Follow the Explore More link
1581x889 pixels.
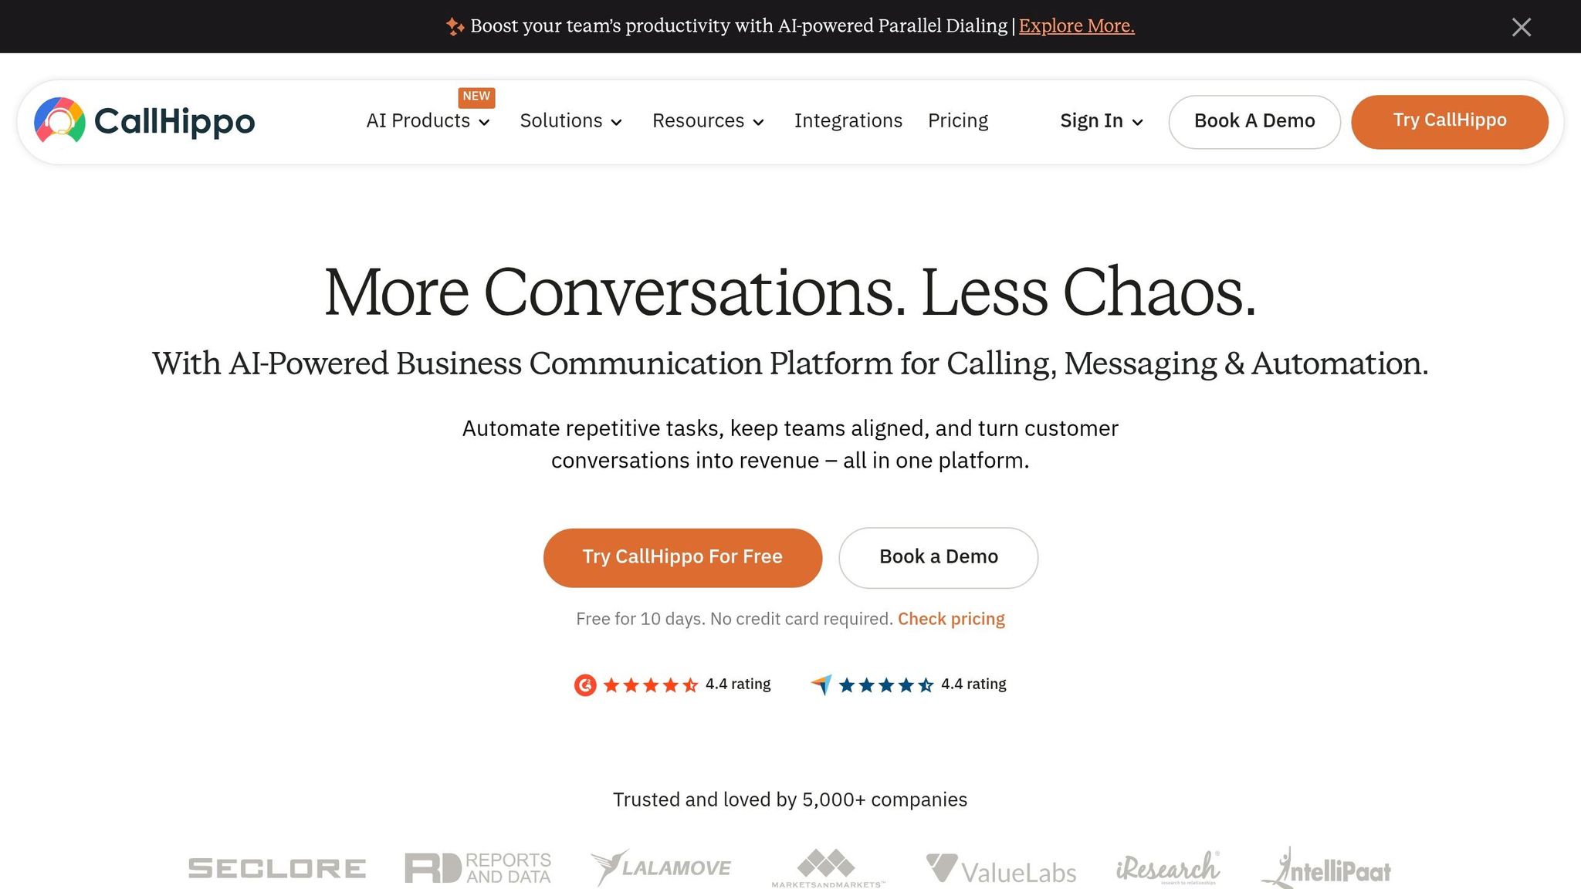tap(1076, 26)
